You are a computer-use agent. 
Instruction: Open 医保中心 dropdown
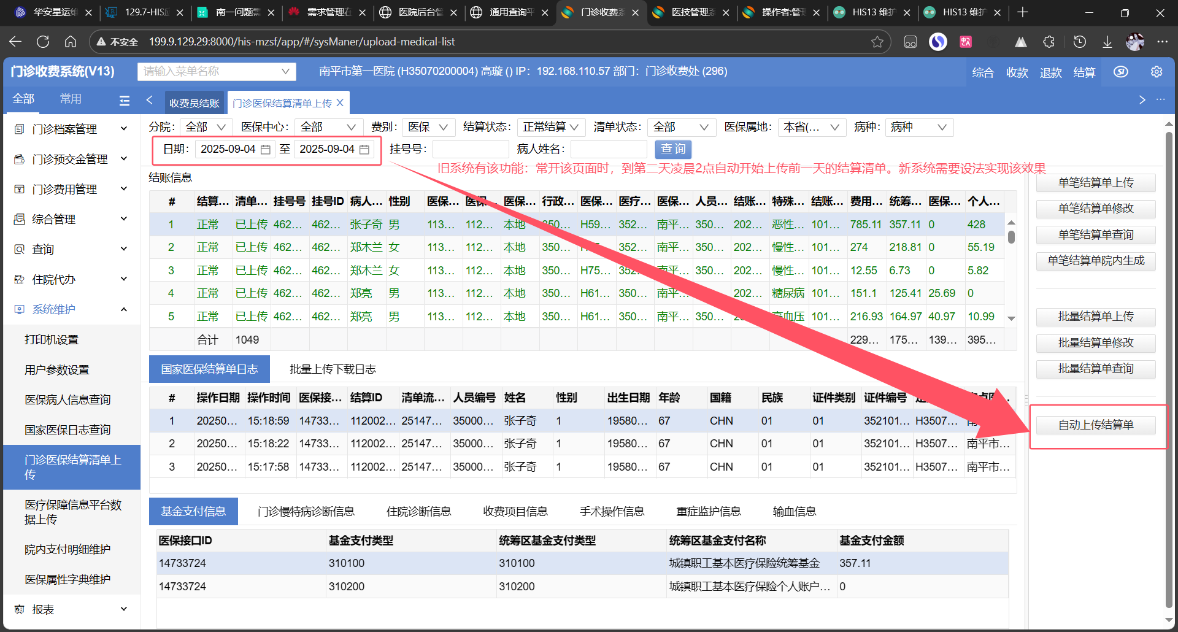329,127
